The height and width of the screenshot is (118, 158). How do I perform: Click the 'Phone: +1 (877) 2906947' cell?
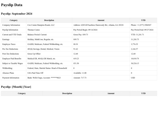143,25
